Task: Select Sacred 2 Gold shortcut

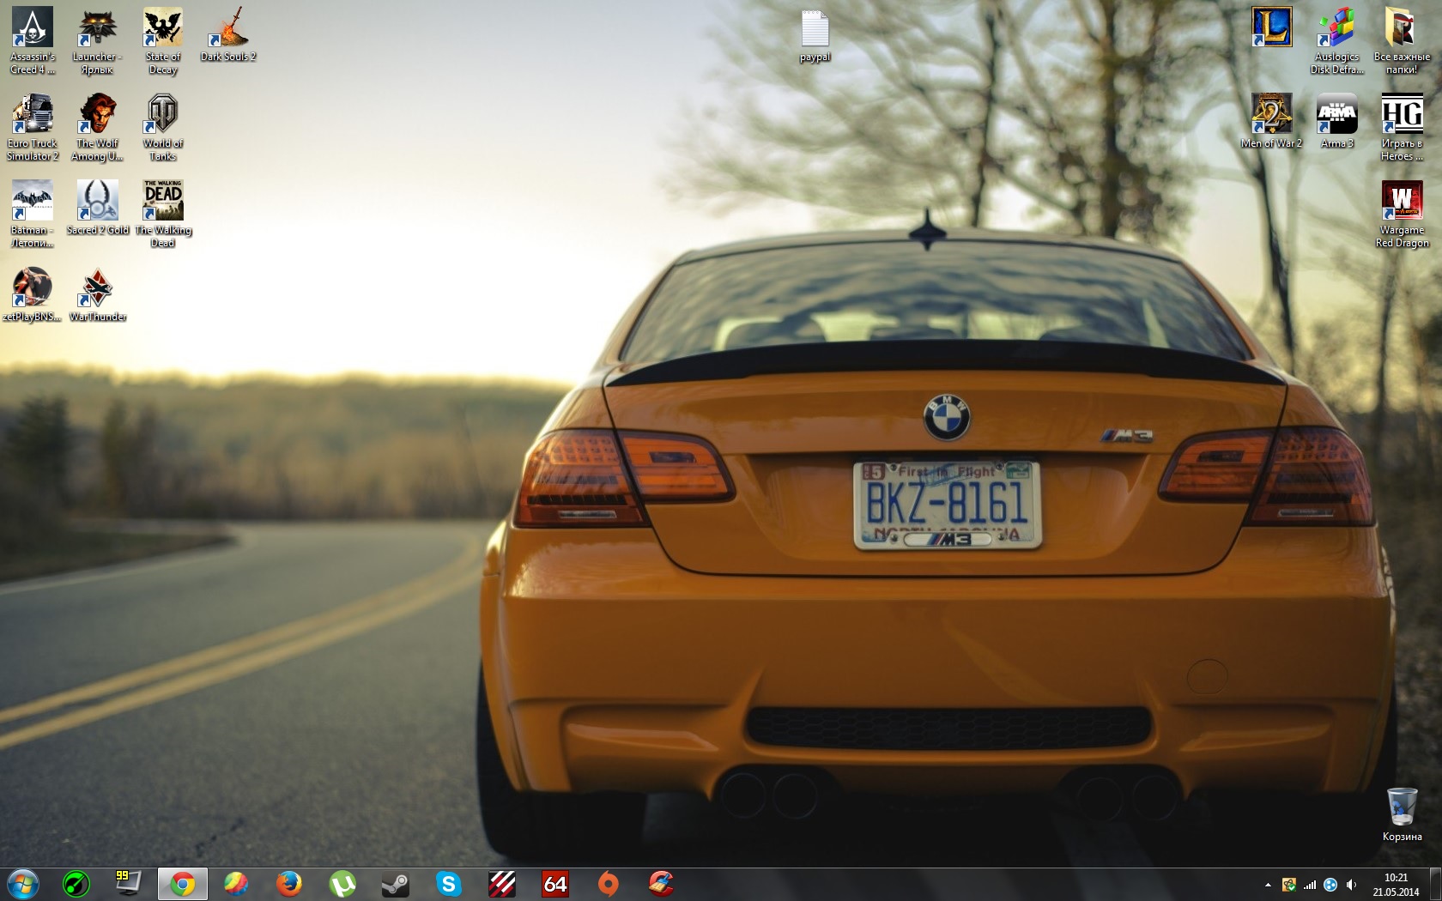Action: point(98,207)
